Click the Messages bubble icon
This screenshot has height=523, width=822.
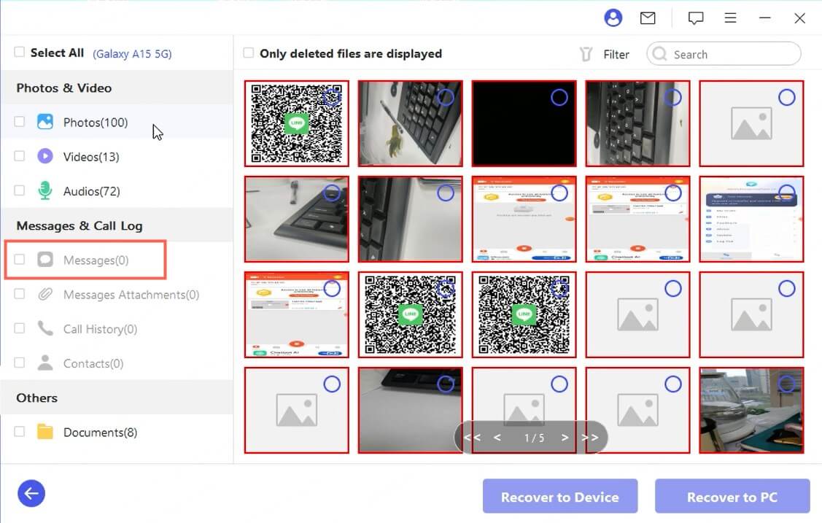pos(45,260)
